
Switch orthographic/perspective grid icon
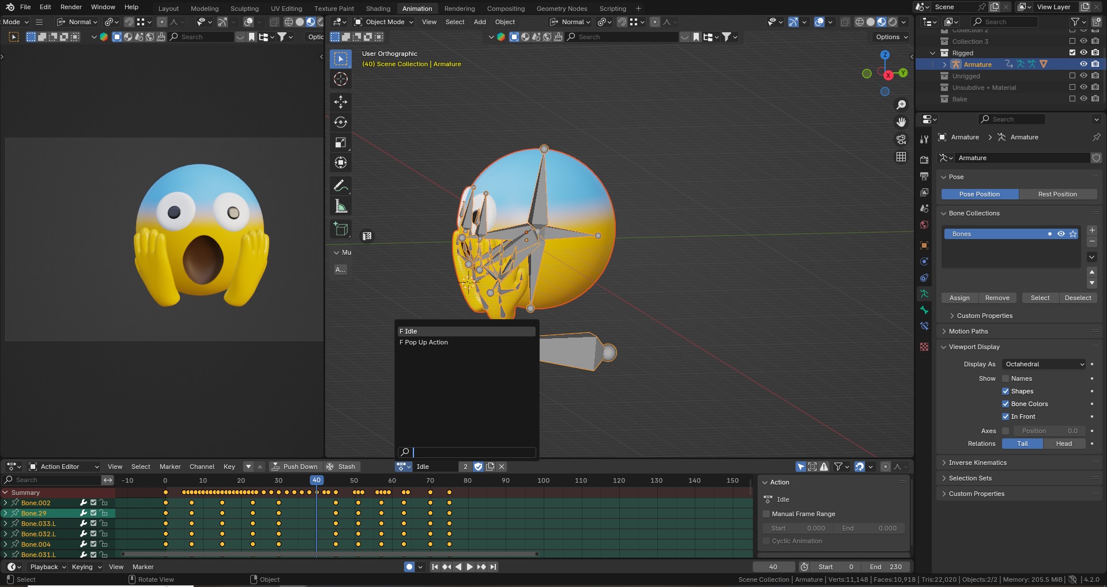tap(901, 157)
